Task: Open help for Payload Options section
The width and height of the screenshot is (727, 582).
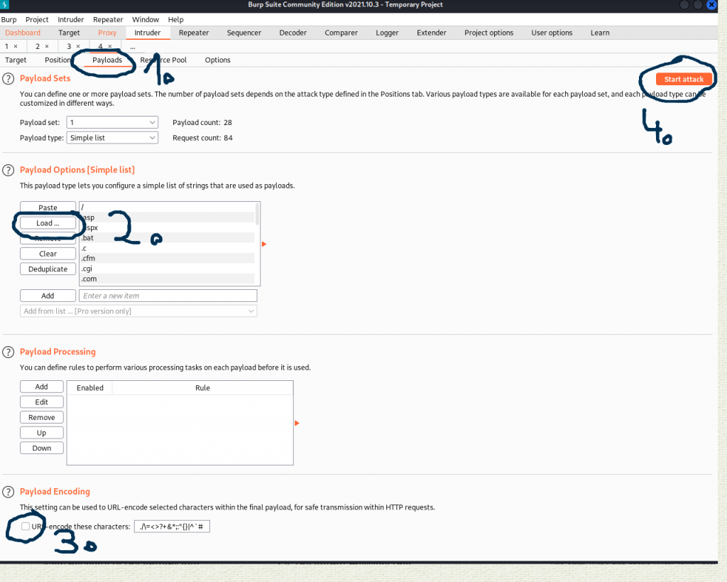Action: click(9, 171)
